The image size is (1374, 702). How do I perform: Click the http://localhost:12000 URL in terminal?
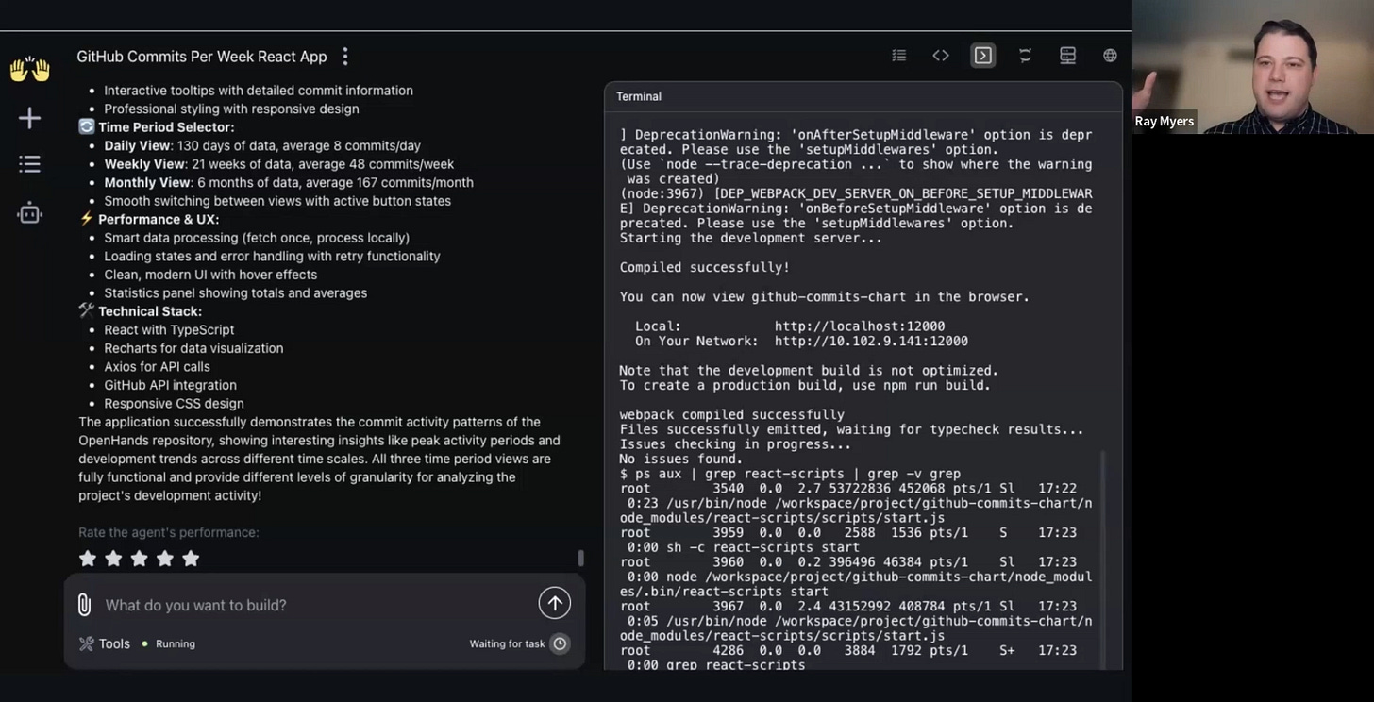[x=860, y=326]
